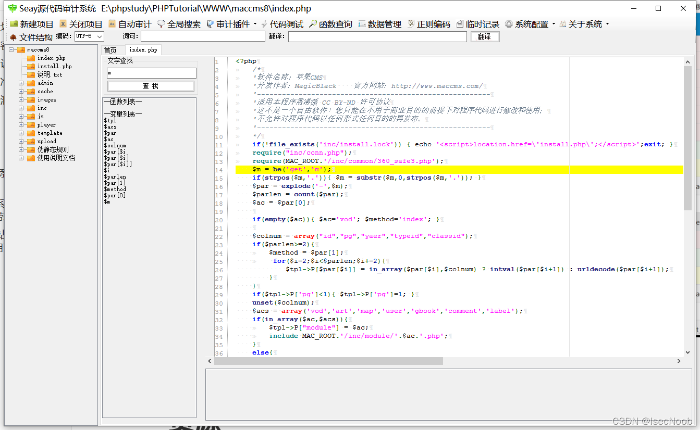The image size is (700, 430).
Task: Collapse the maccms8 root node
Action: [11, 50]
